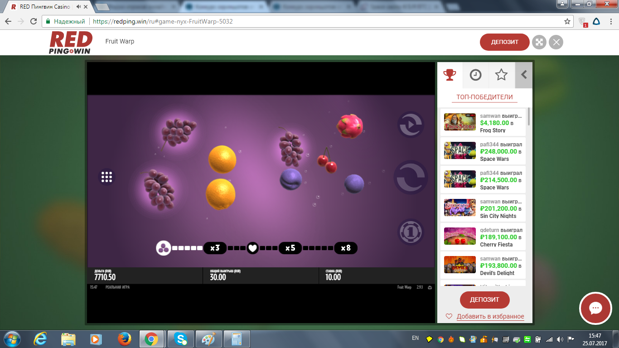Click the Frog Story game name

(493, 130)
